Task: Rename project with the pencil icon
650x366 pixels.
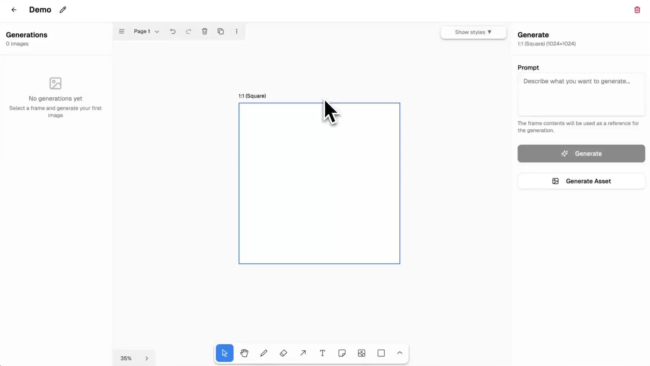Action: pyautogui.click(x=63, y=10)
